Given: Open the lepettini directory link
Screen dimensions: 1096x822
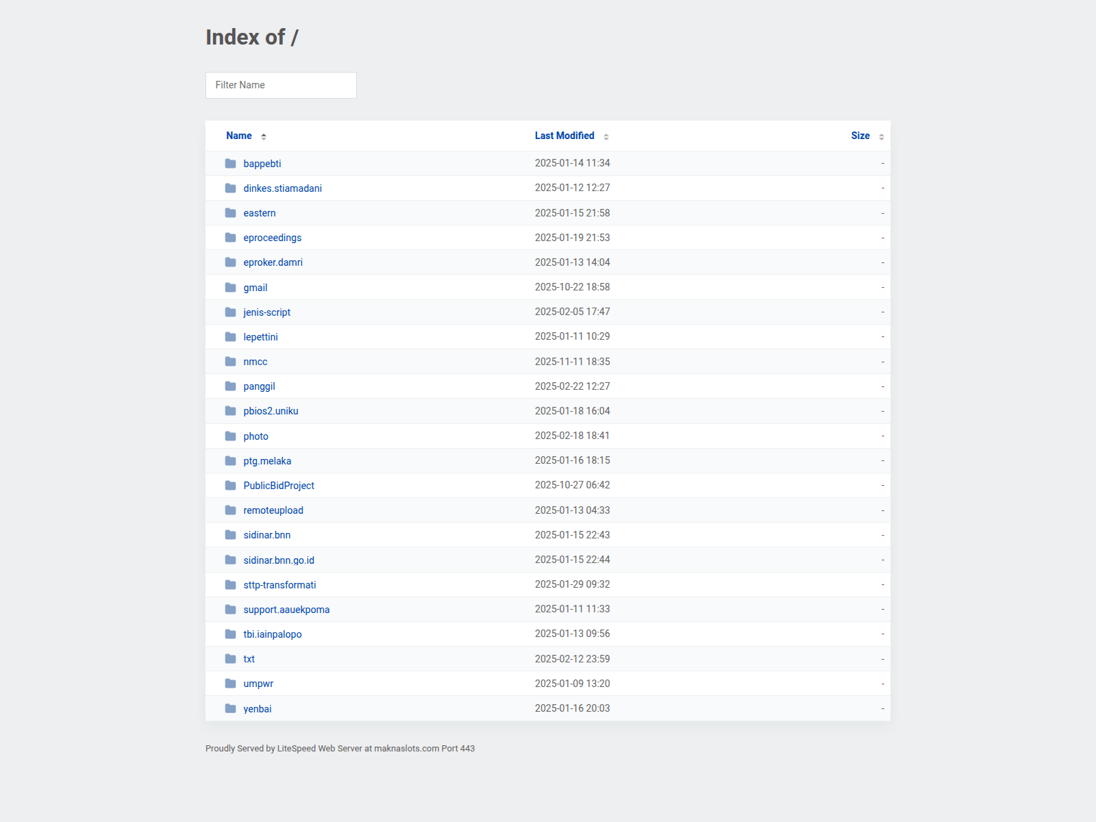Looking at the screenshot, I should [x=261, y=337].
